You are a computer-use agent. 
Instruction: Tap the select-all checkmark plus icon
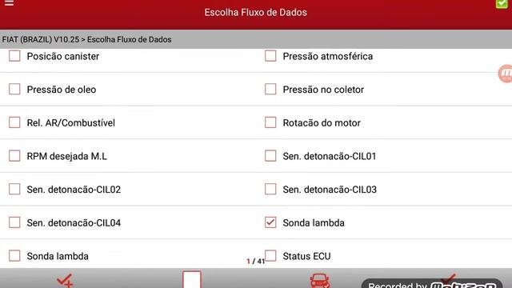(65, 281)
